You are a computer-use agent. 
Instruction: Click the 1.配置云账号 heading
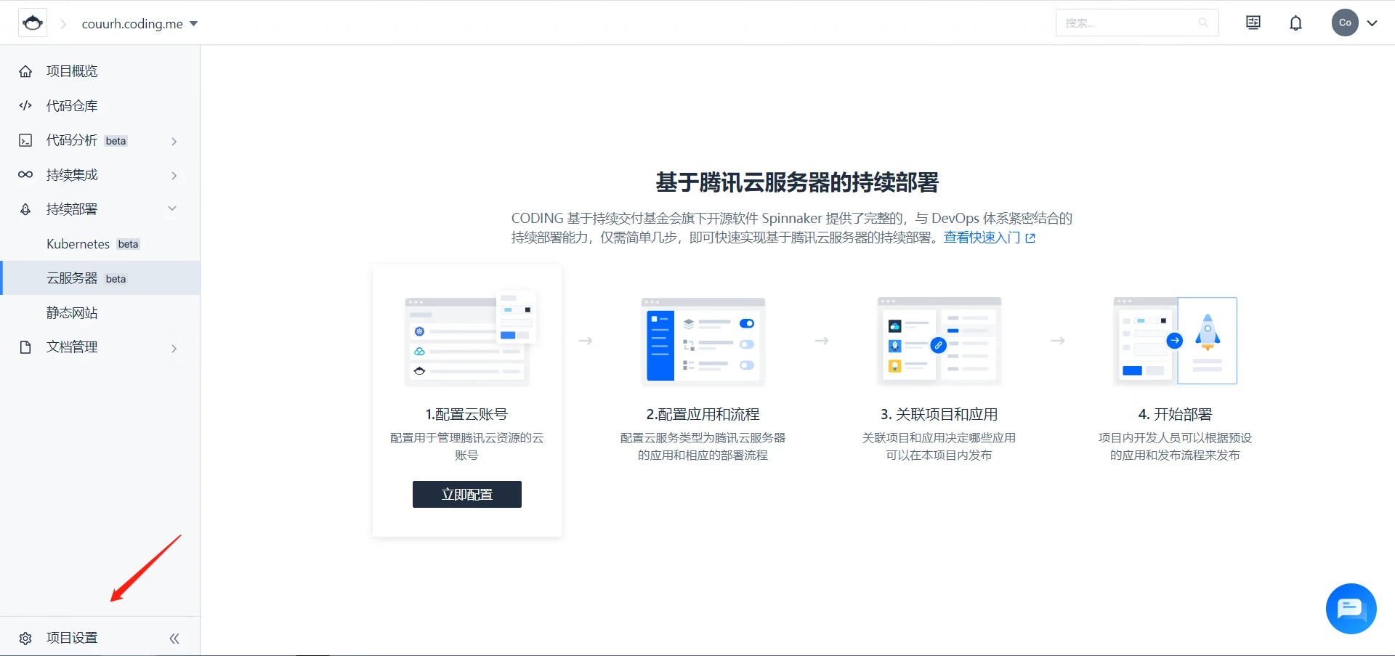tap(466, 415)
